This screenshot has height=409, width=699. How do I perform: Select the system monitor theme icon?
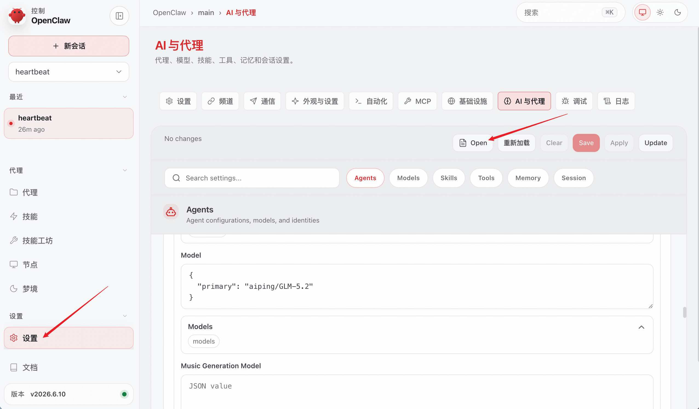(x=642, y=12)
